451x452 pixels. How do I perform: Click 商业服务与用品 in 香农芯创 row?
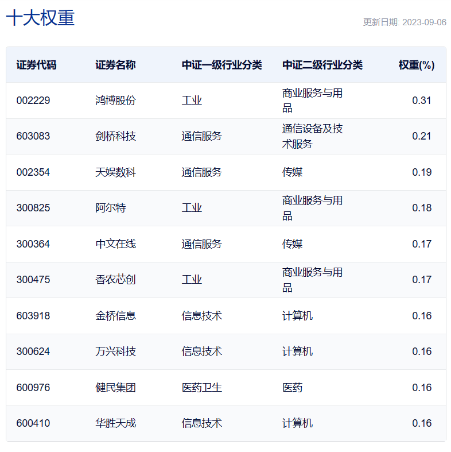(x=313, y=280)
